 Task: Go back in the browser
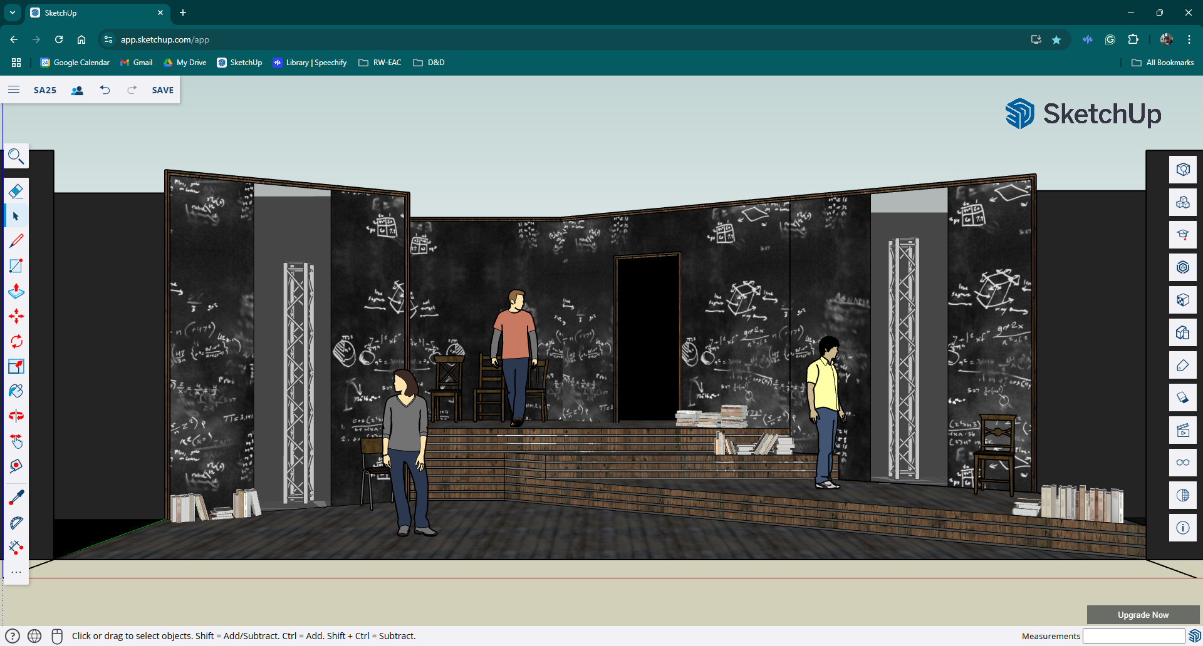14,39
